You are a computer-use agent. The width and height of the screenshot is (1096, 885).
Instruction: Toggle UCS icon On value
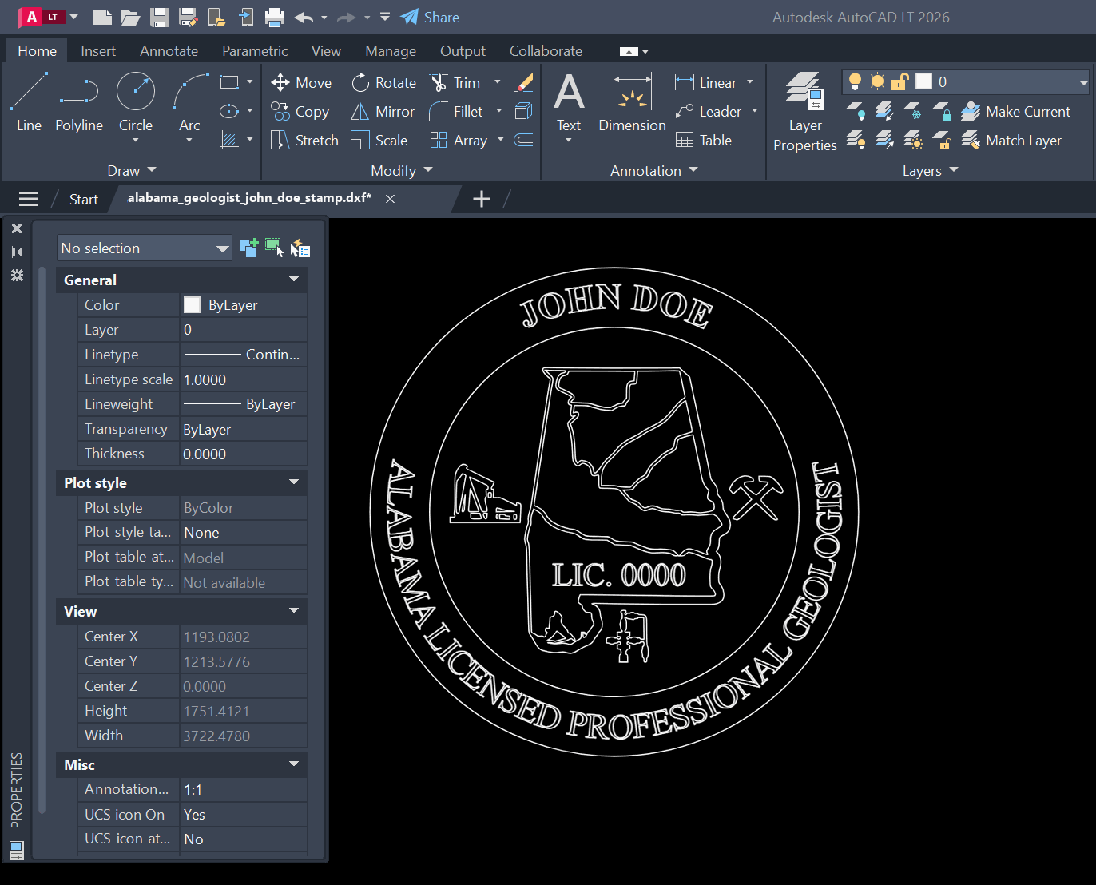pyautogui.click(x=244, y=815)
